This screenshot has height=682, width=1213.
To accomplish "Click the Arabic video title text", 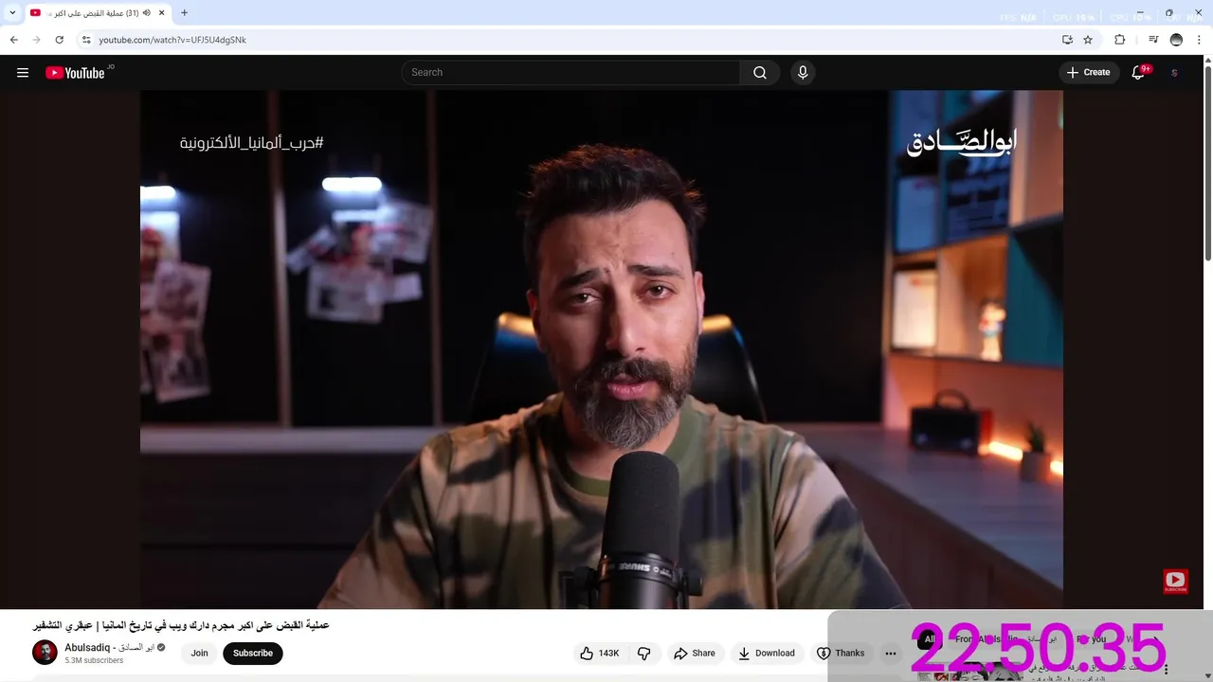I will 181,625.
